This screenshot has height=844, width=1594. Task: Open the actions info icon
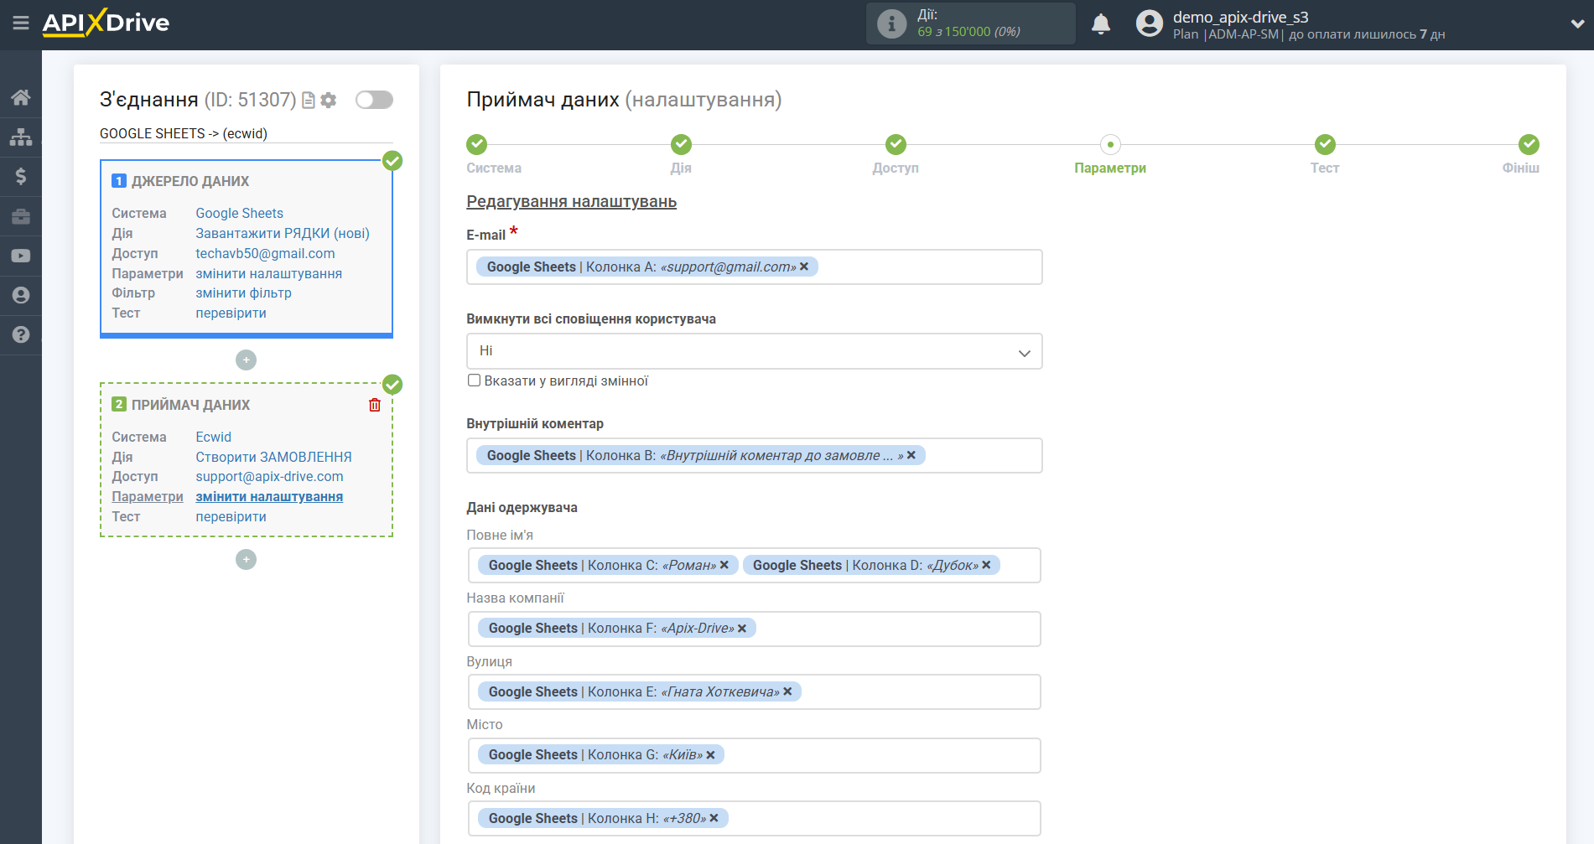pos(891,23)
